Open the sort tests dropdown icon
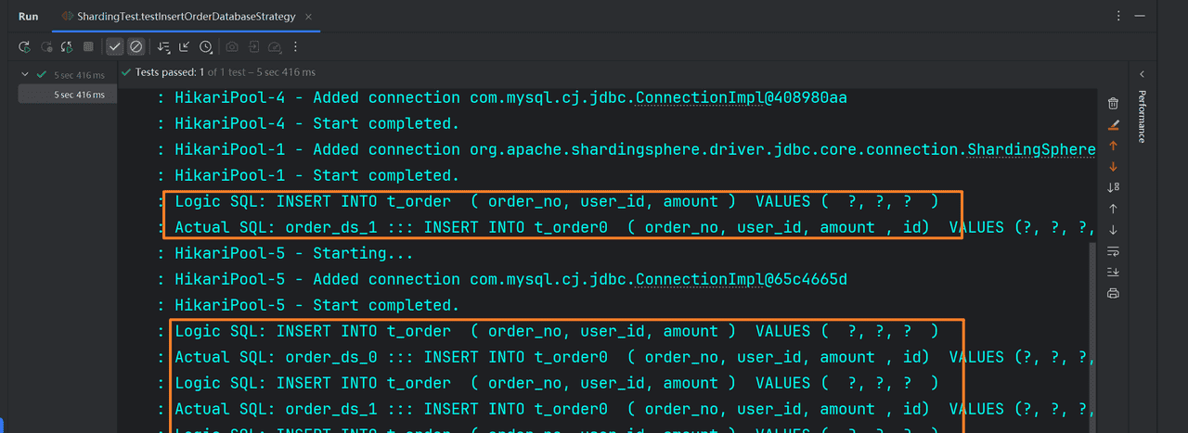Image resolution: width=1188 pixels, height=433 pixels. point(163,46)
